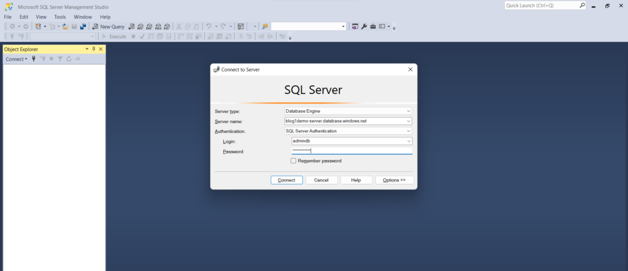628x271 pixels.
Task: Click the Filter funnel icon in Object Explorer
Action: coord(60,59)
